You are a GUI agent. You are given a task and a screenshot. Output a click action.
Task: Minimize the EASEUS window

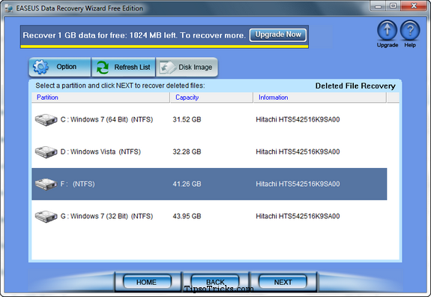coord(379,6)
